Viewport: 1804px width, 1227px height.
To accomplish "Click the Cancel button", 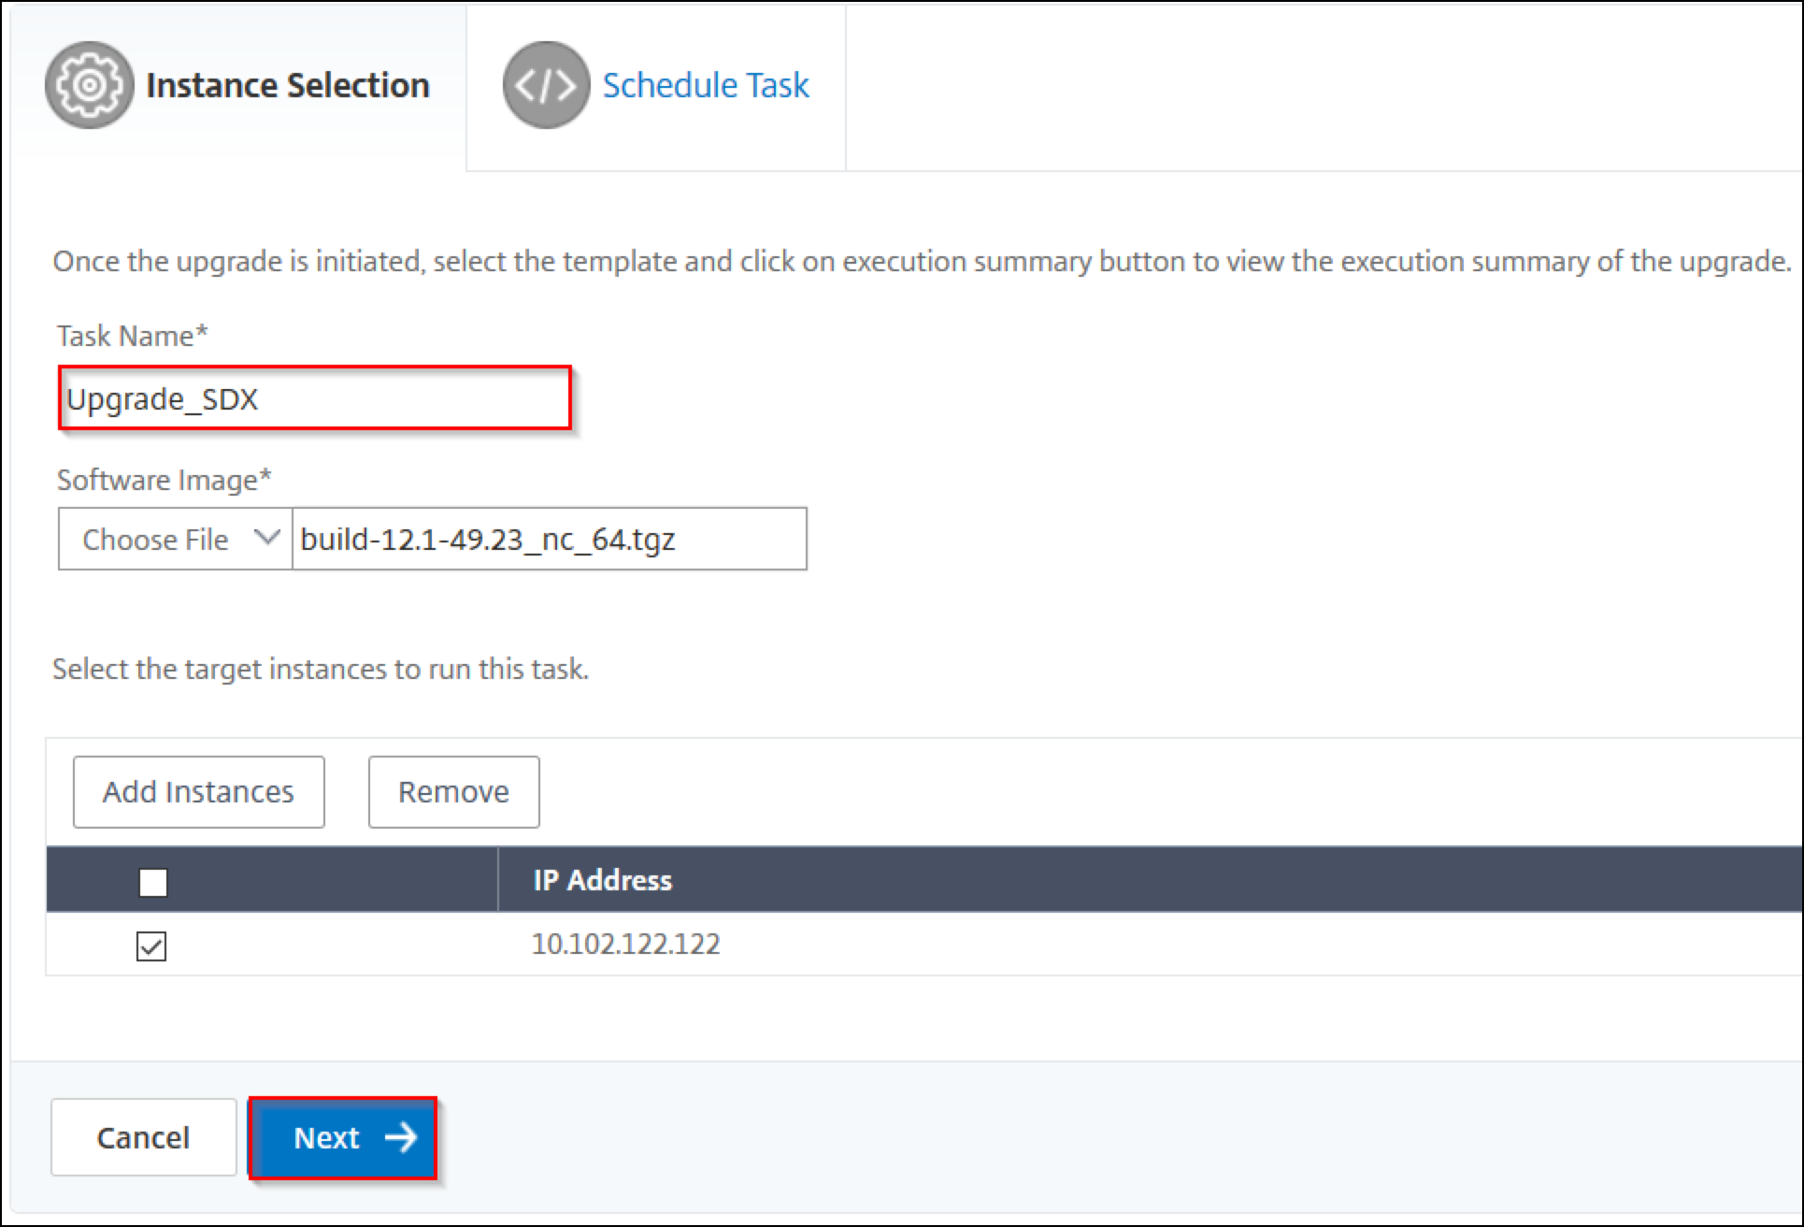I will (143, 1137).
